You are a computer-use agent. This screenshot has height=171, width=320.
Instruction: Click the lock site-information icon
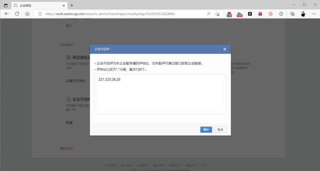[40, 14]
